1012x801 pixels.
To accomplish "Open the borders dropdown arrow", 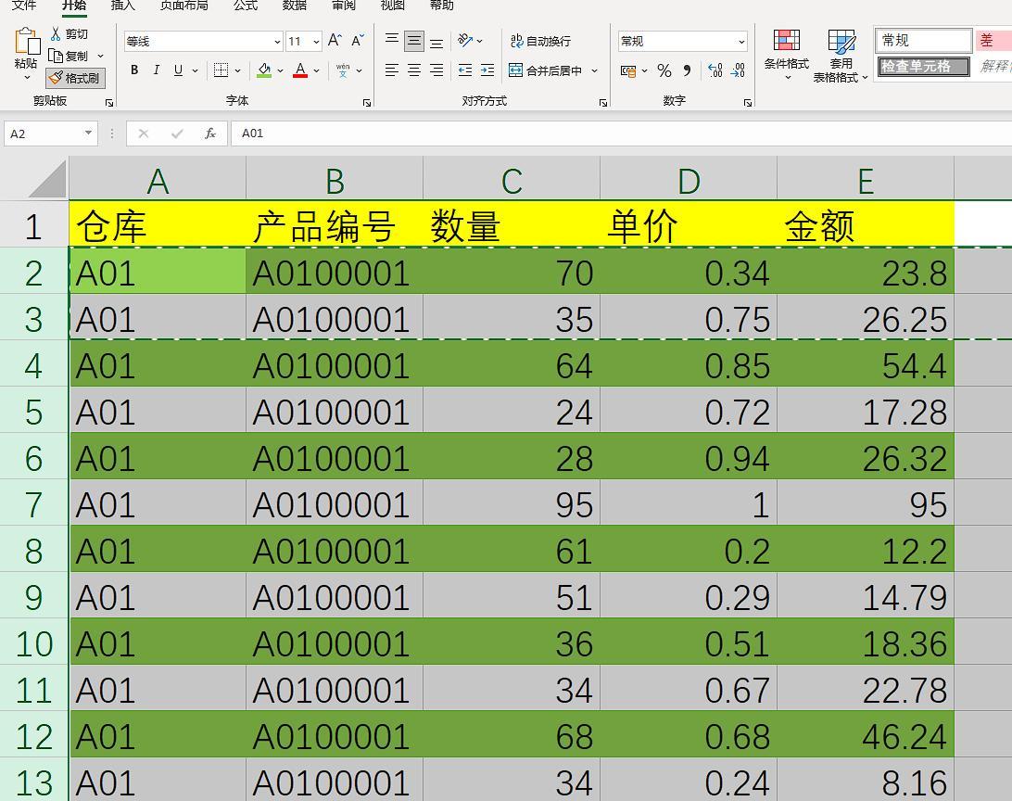I will pos(237,70).
